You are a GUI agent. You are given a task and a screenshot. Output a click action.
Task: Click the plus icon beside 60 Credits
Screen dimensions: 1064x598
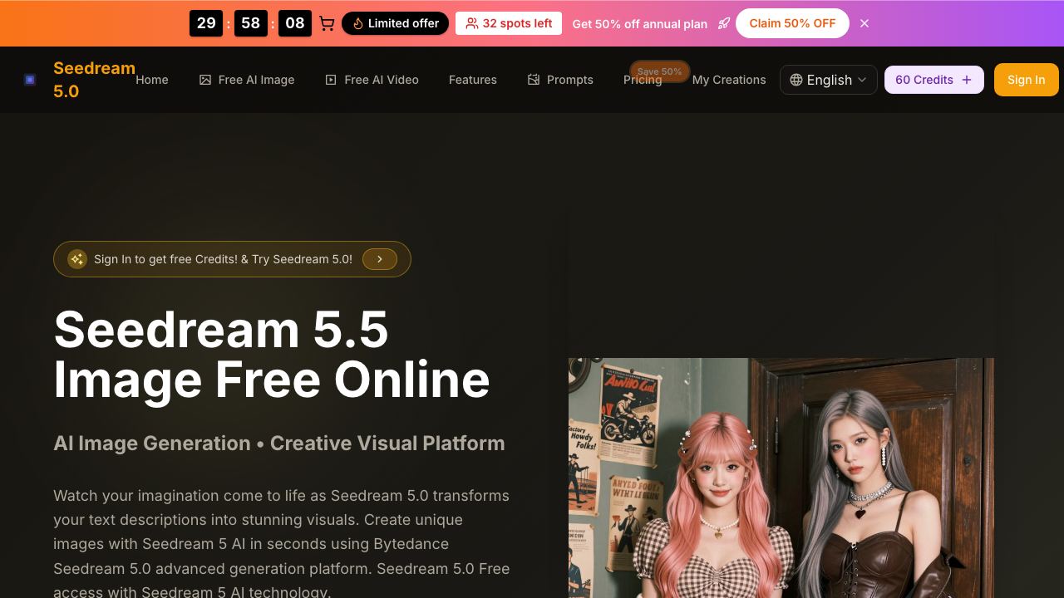[967, 80]
